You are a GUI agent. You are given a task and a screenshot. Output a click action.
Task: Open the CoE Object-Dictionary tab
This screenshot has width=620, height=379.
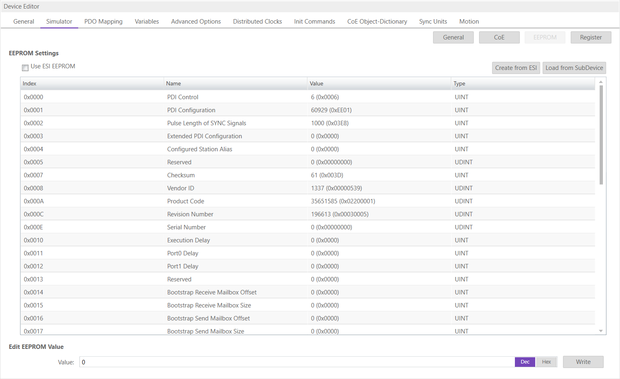pyautogui.click(x=377, y=22)
